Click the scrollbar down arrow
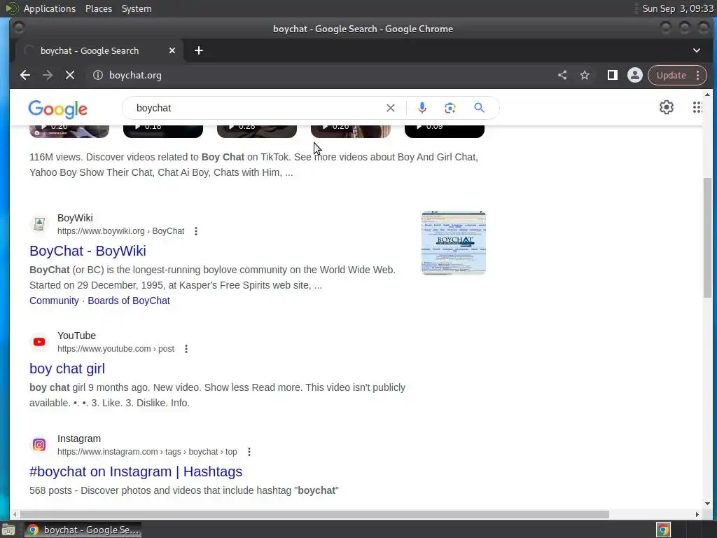This screenshot has width=717, height=538. tap(707, 504)
